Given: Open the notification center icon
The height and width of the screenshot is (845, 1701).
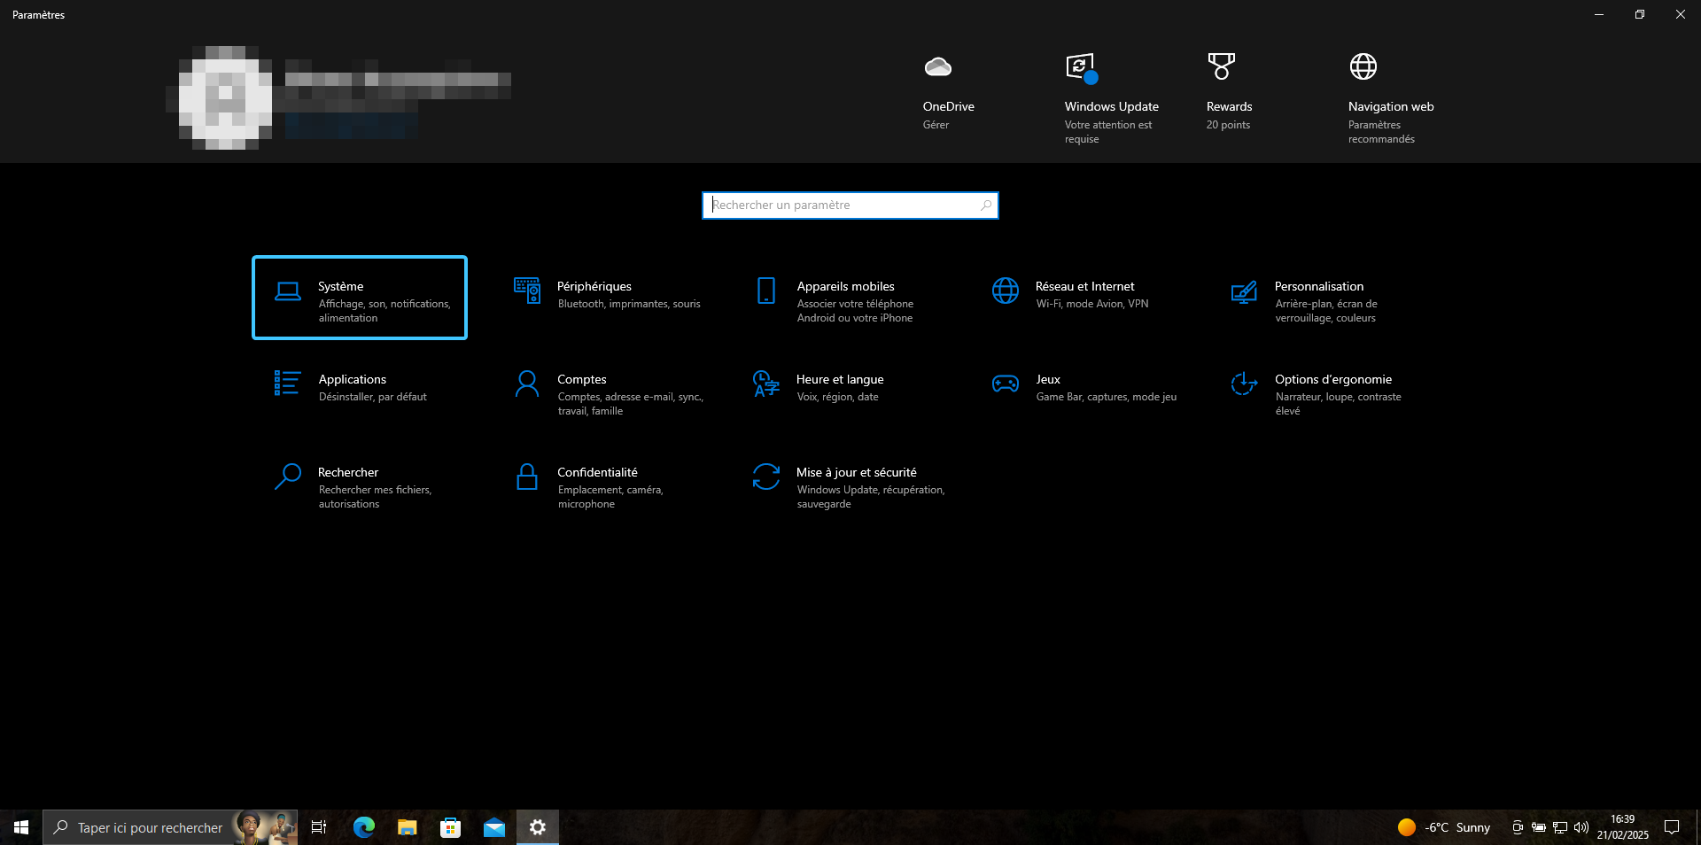Looking at the screenshot, I should click(1672, 827).
